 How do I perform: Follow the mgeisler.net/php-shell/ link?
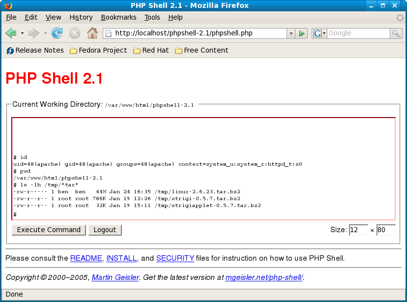(264, 277)
